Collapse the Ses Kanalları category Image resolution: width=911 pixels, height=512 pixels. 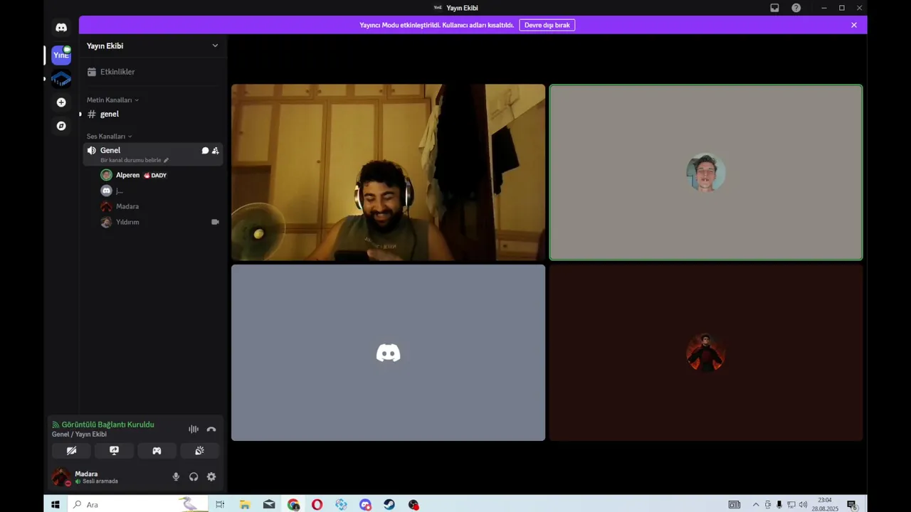[110, 137]
